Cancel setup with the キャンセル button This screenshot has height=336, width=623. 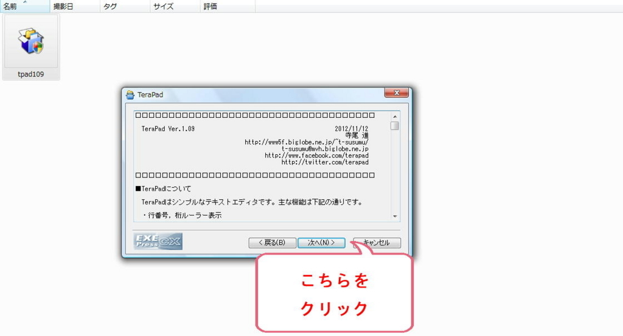377,242
